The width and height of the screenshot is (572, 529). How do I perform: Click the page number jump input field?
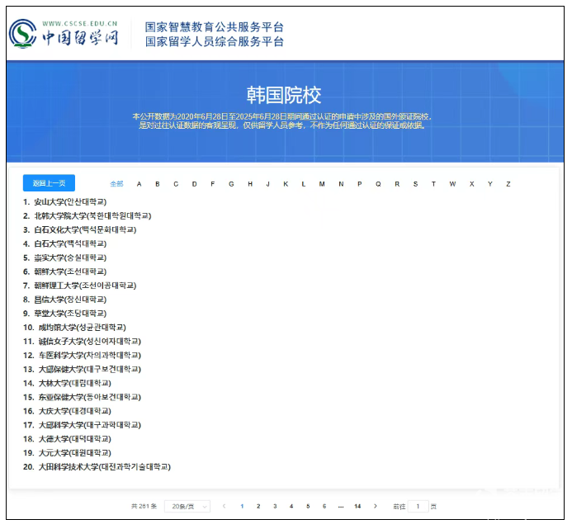(x=418, y=506)
